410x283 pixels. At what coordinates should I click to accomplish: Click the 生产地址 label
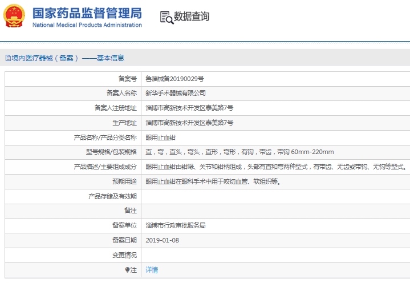124,123
